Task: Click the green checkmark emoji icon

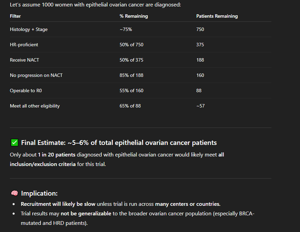Action: click(x=14, y=143)
